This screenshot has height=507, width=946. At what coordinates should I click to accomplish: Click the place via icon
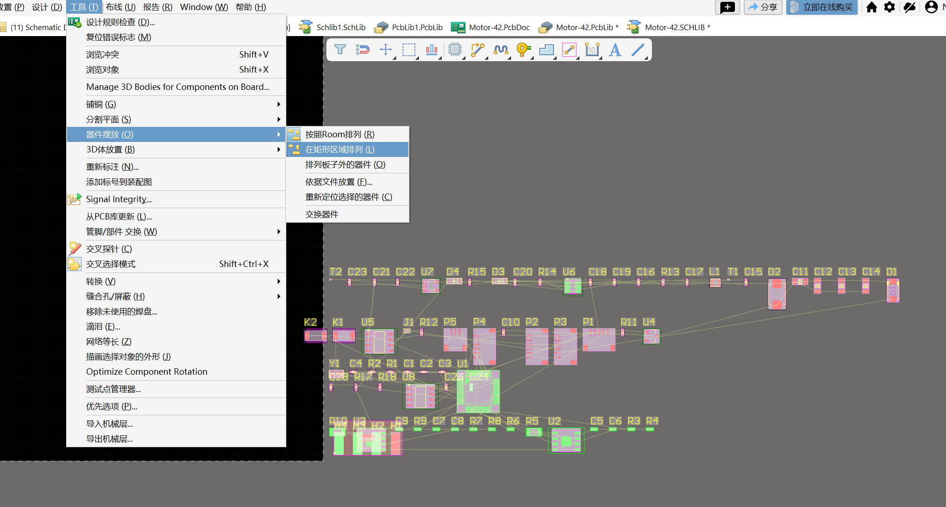click(x=523, y=49)
